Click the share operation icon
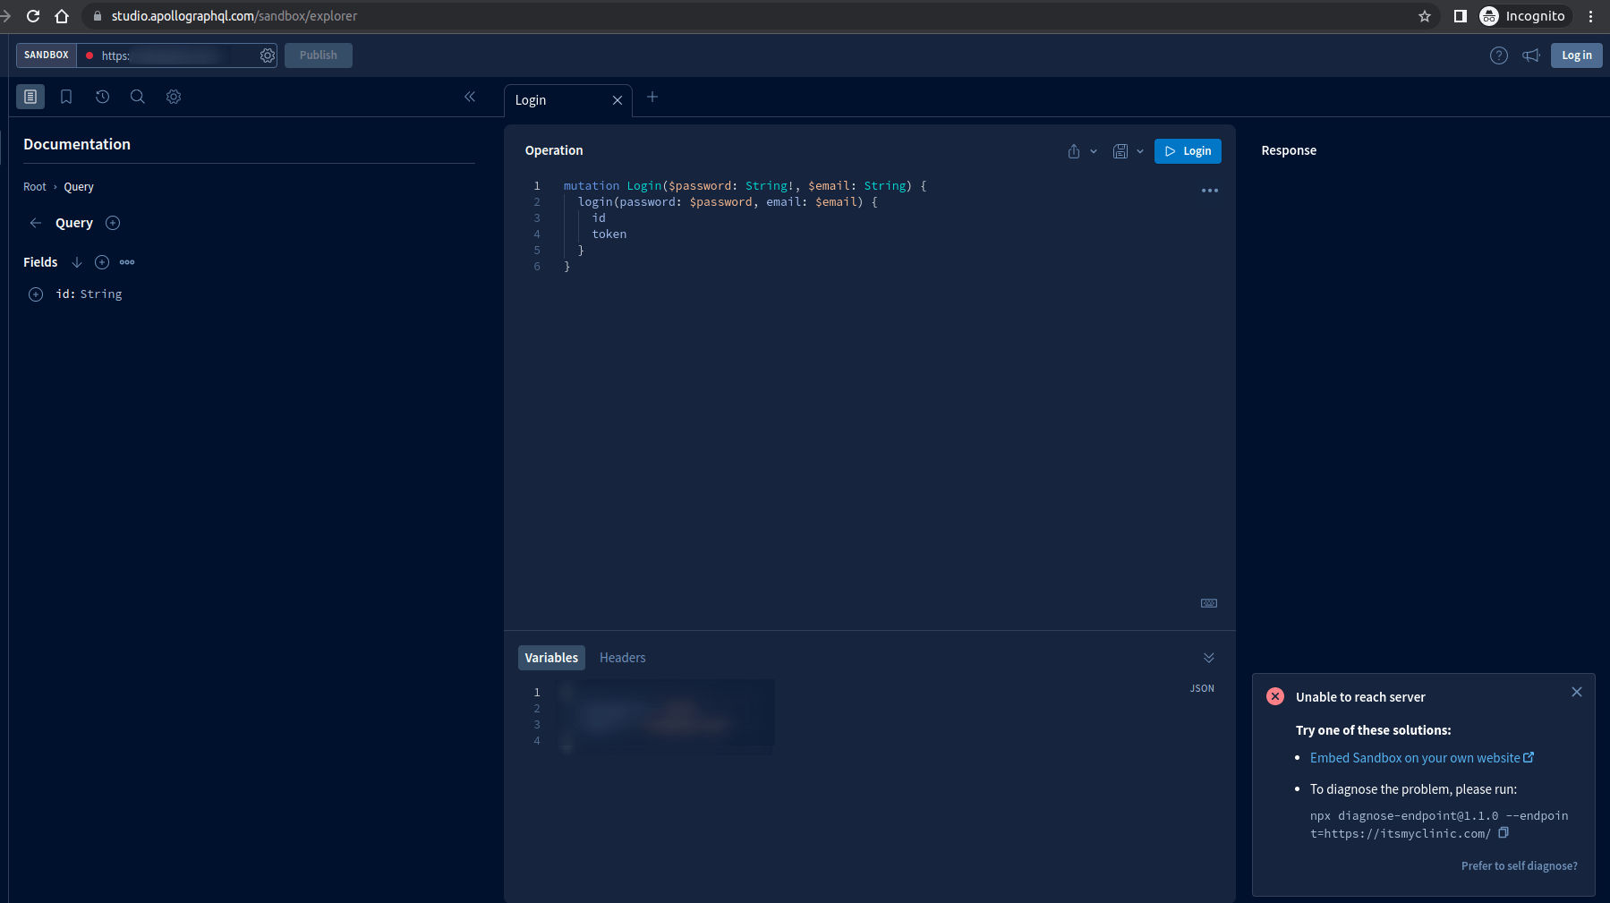 (1074, 151)
